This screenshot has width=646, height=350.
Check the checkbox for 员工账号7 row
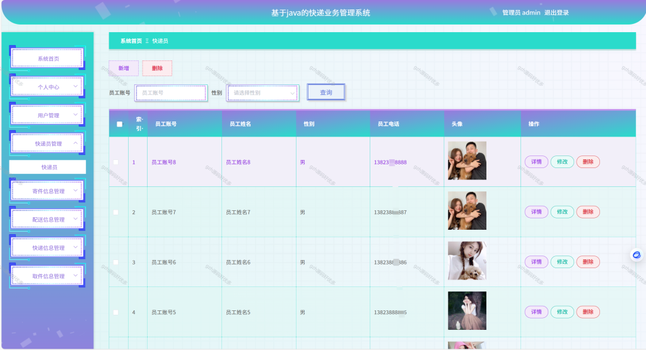(x=116, y=212)
